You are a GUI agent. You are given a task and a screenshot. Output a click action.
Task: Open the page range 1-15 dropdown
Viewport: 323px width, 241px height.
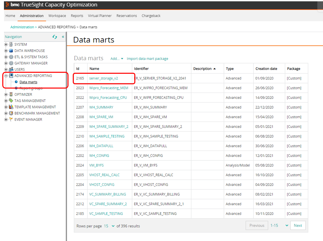click(279, 226)
